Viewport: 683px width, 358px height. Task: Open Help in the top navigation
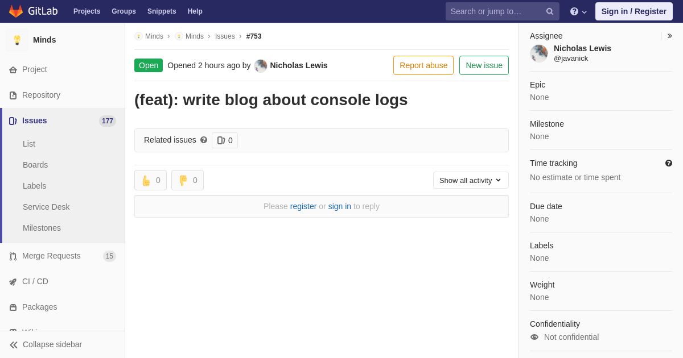[x=195, y=11]
